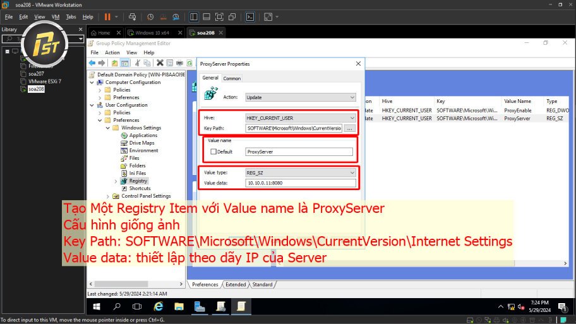The image size is (576, 324).
Task: Click the Key Path text field
Action: click(294, 129)
